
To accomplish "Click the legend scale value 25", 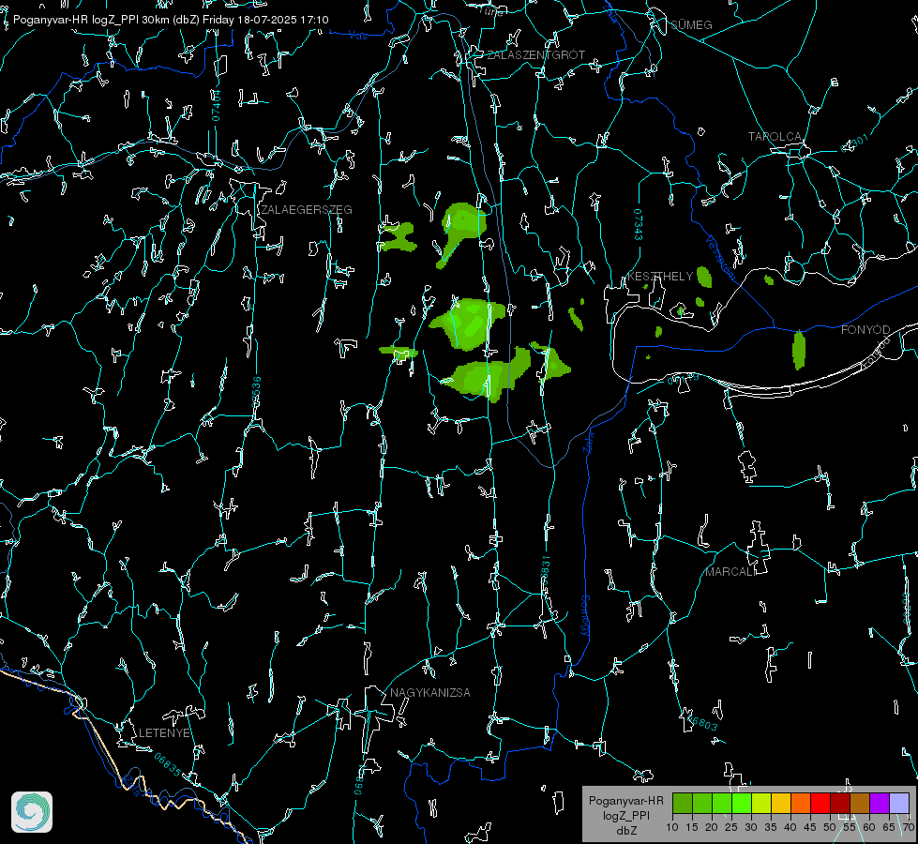I will (731, 828).
